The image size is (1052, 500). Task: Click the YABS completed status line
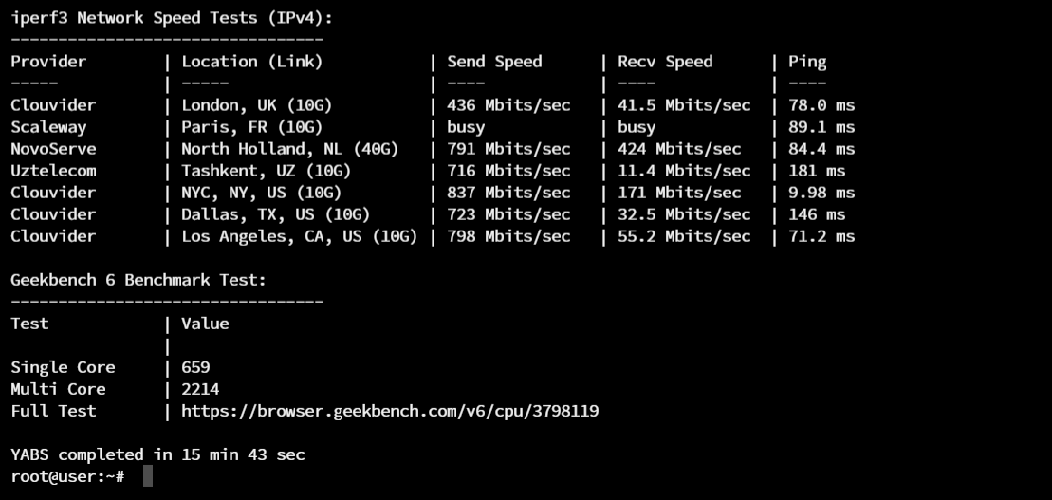[157, 454]
